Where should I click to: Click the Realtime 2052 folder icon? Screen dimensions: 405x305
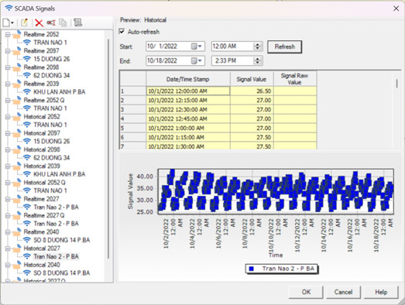(x=17, y=34)
